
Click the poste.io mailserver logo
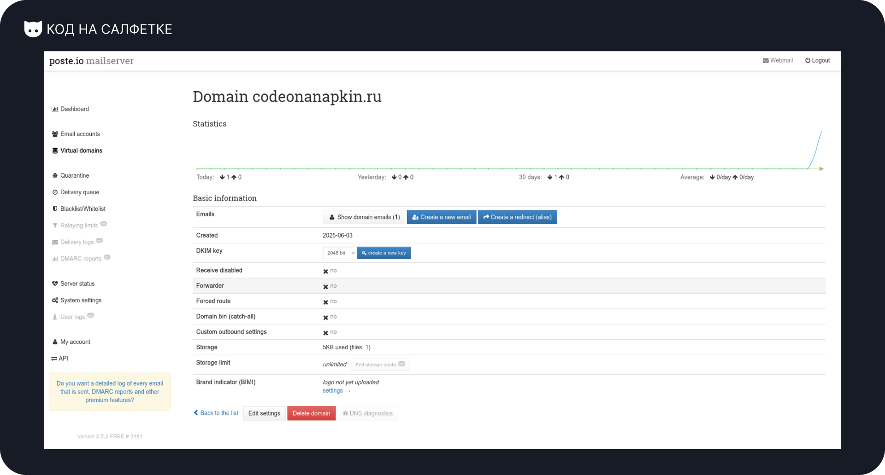click(x=91, y=61)
